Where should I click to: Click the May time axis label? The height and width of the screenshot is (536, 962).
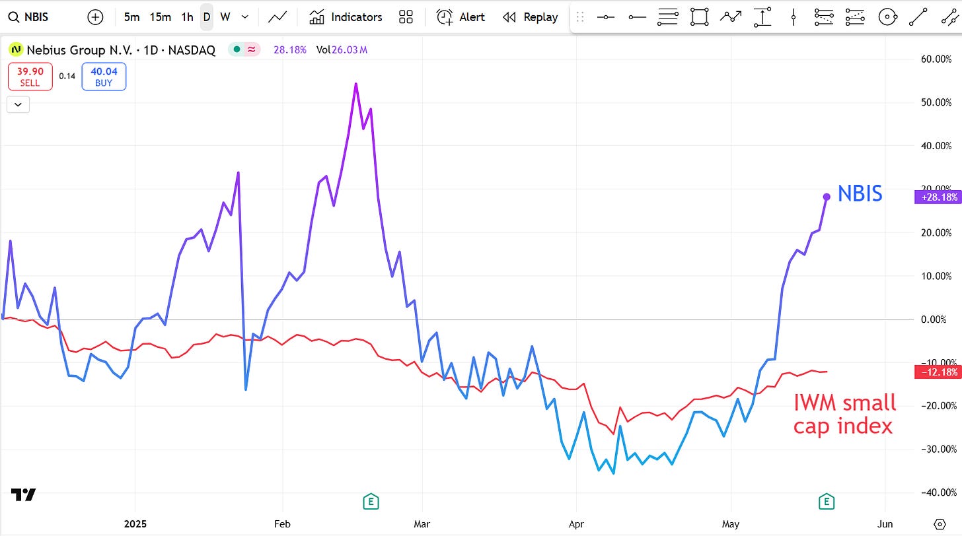[x=731, y=523]
